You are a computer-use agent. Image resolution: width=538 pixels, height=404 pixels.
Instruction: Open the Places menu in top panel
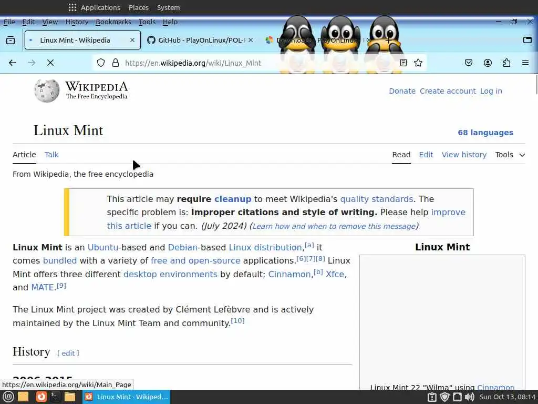tap(139, 7)
